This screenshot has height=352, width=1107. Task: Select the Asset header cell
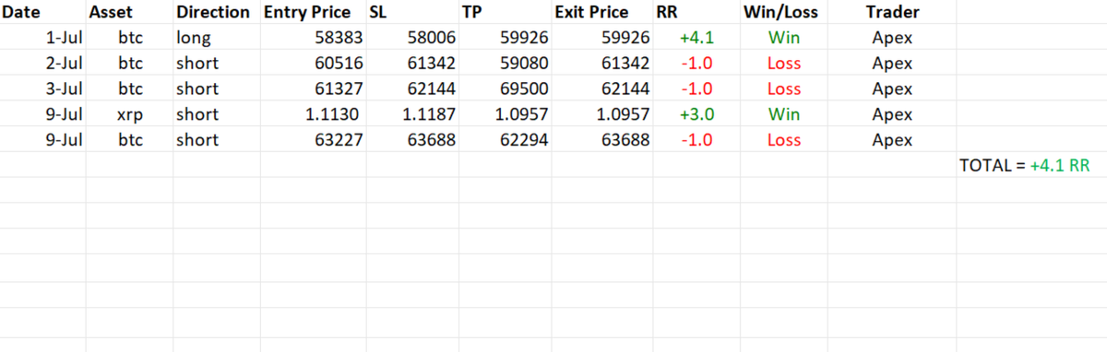130,13
